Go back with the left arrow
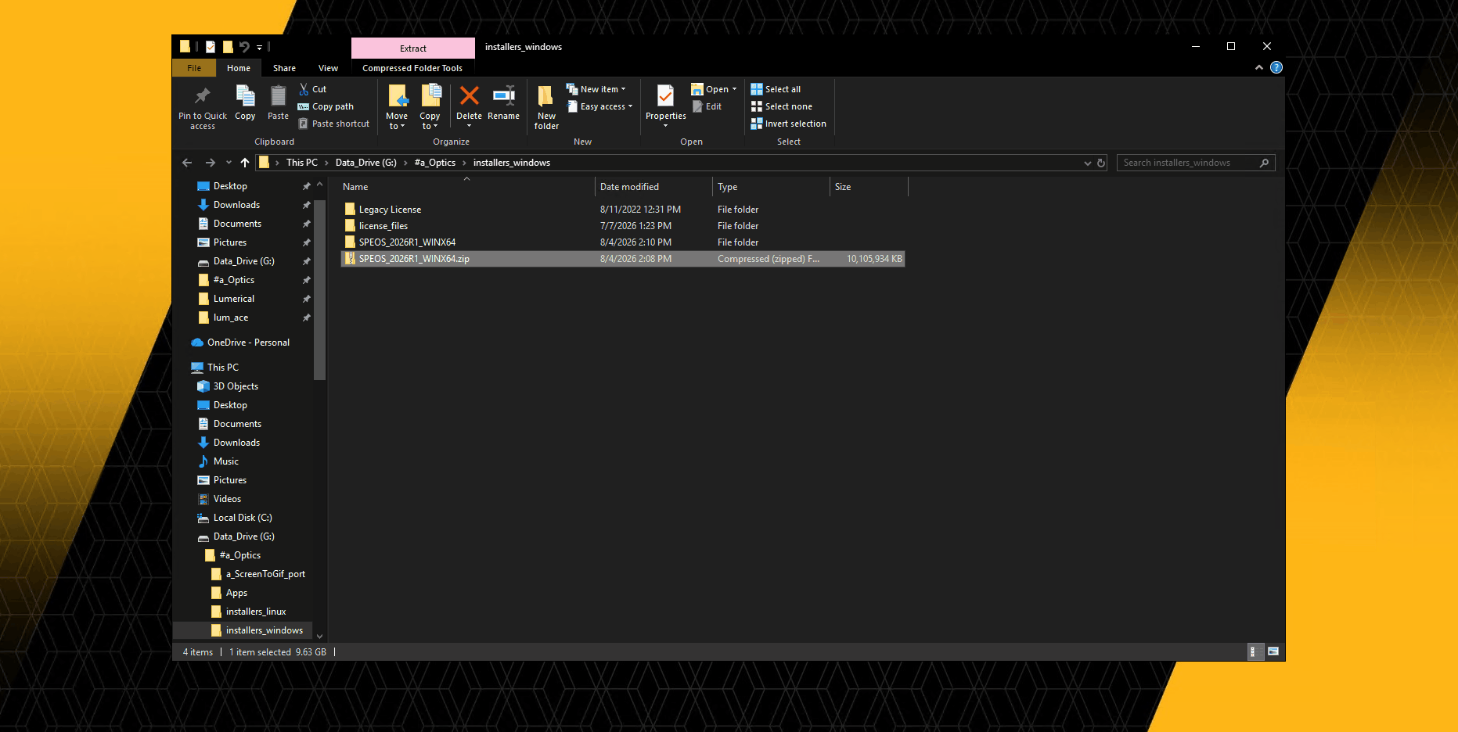Screen dimensions: 1458x732 pos(187,163)
